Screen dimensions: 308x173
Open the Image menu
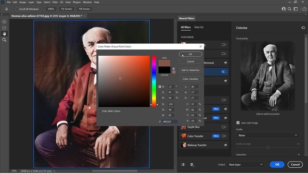coord(23,2)
